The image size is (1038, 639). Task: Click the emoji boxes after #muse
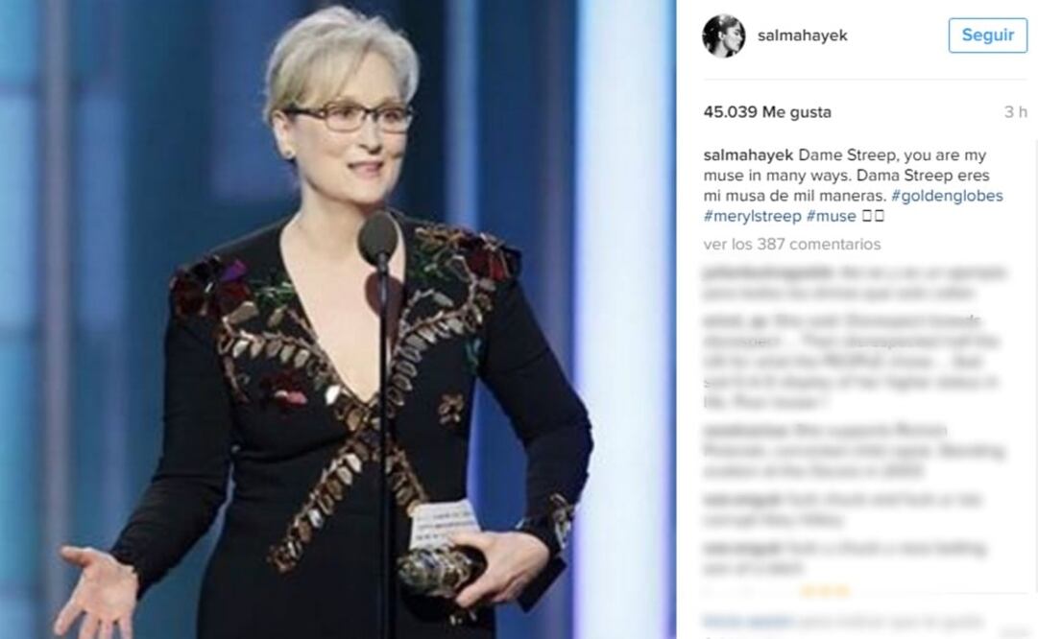[x=873, y=216]
